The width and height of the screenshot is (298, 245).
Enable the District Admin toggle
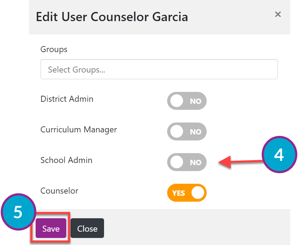click(x=187, y=101)
